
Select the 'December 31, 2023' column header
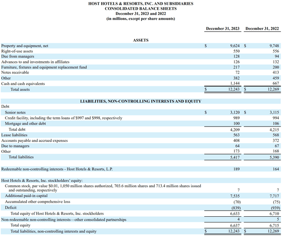tap(223, 29)
